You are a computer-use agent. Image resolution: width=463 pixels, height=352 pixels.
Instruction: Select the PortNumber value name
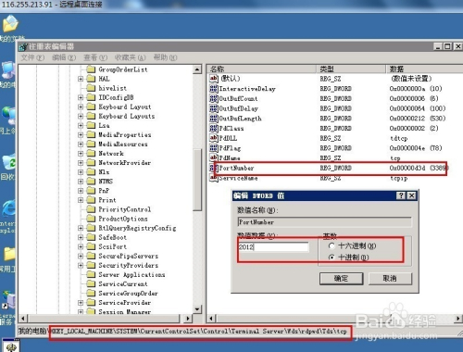click(236, 168)
